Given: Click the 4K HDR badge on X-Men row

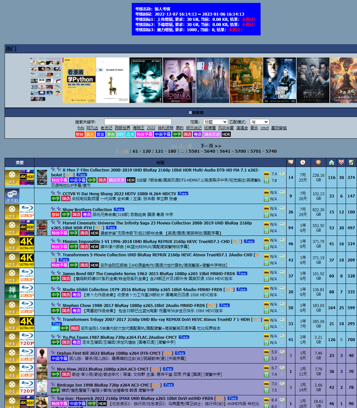Looking at the screenshot, I should (x=27, y=177).
